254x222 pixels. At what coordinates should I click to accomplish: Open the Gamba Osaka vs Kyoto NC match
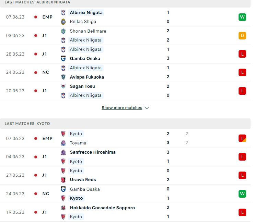[125, 194]
